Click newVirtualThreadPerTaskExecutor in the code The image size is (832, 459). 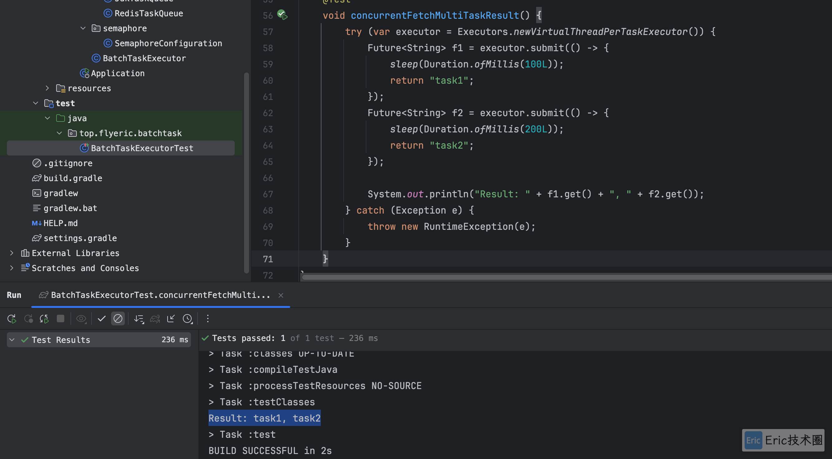[x=601, y=31]
